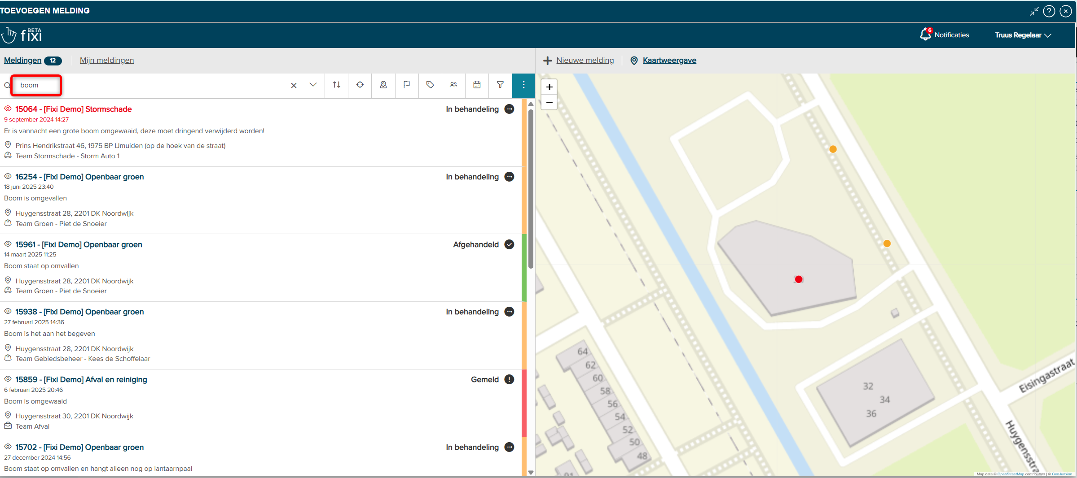This screenshot has height=478, width=1077.
Task: Zoom out on the map
Action: click(549, 102)
